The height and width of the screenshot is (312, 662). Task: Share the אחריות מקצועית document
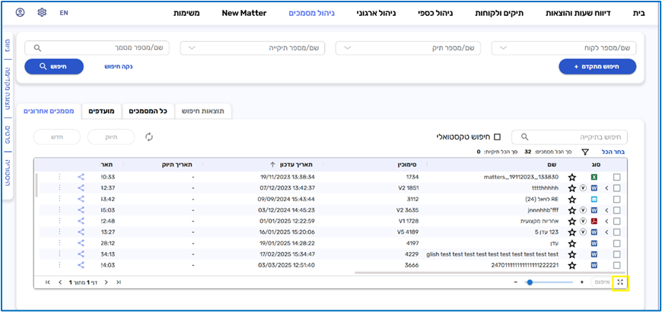pos(81,221)
